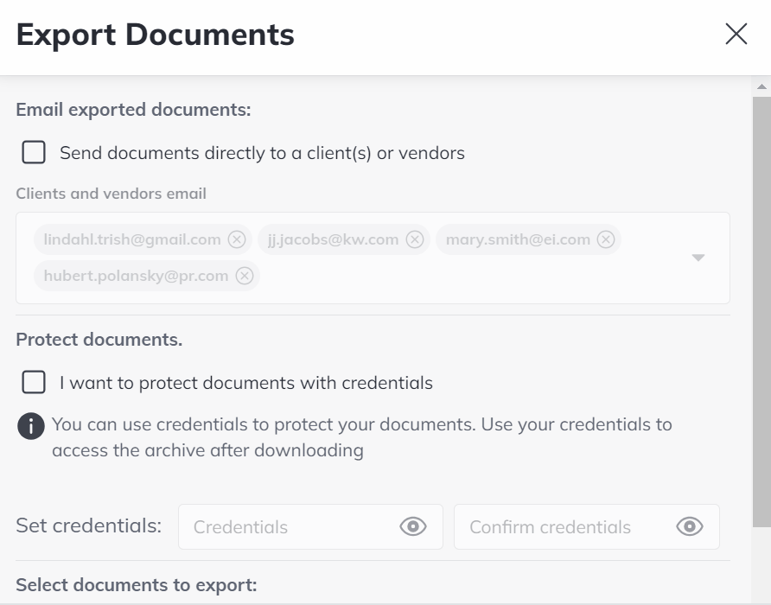Remove hubert.polansky@pr.com email chip
Viewport: 771px width, 605px height.
tap(245, 276)
